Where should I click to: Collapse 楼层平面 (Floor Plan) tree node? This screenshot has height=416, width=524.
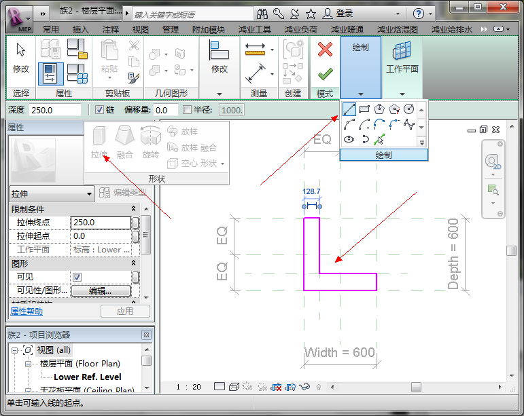(29, 364)
